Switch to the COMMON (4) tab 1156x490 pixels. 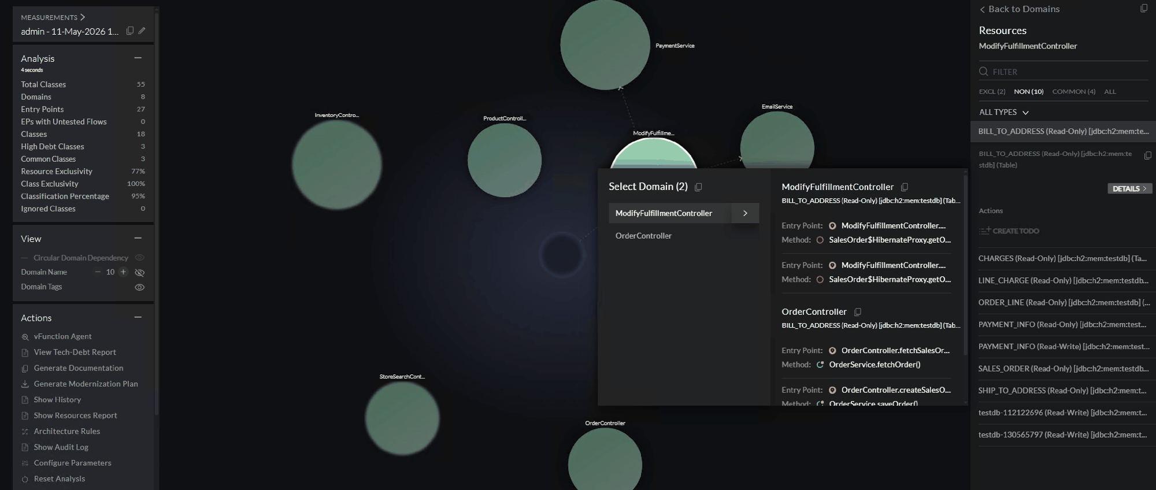1073,91
